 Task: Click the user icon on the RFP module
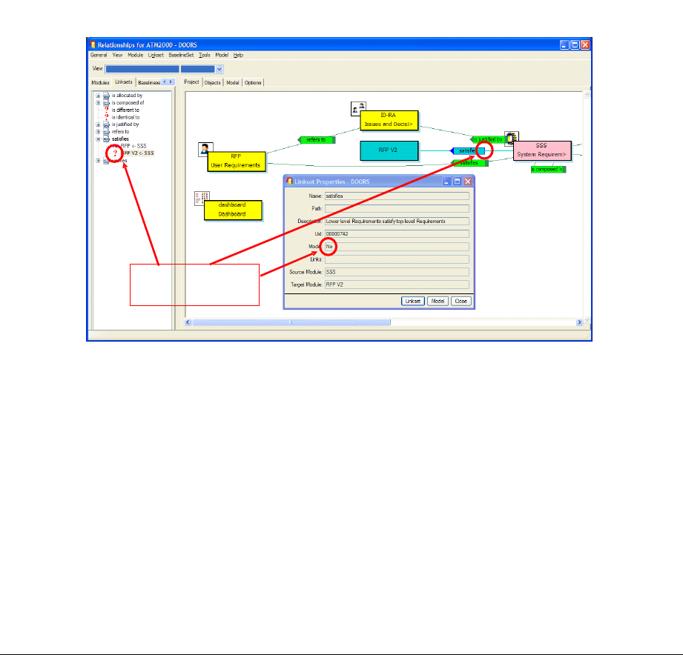[x=204, y=149]
